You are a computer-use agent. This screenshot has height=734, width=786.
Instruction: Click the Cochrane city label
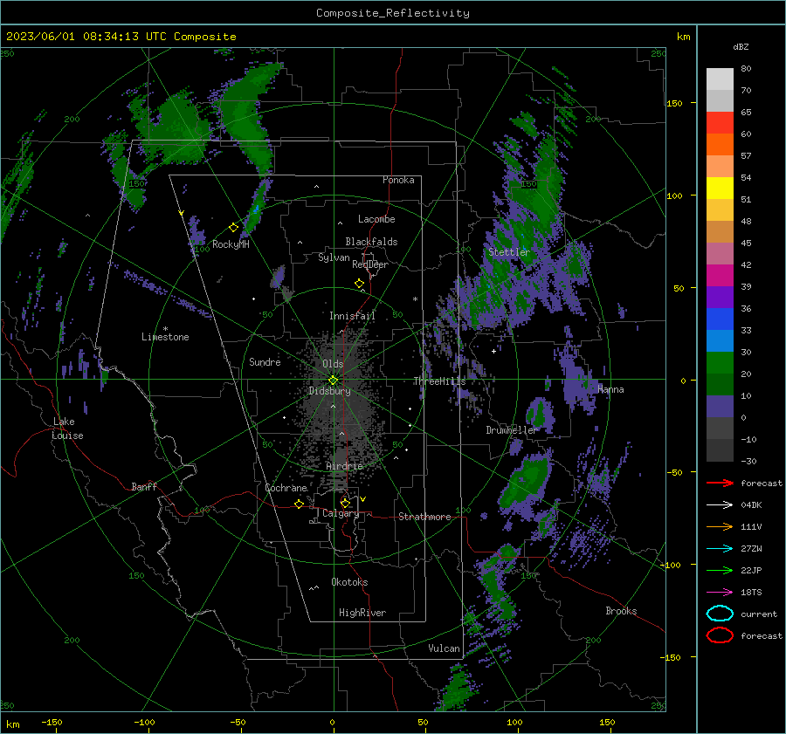[x=286, y=488]
